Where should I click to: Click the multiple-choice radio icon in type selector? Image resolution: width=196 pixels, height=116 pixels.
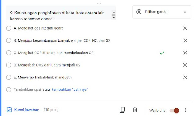(x=139, y=12)
